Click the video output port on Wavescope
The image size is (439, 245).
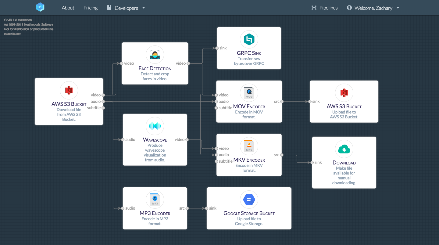point(187,139)
